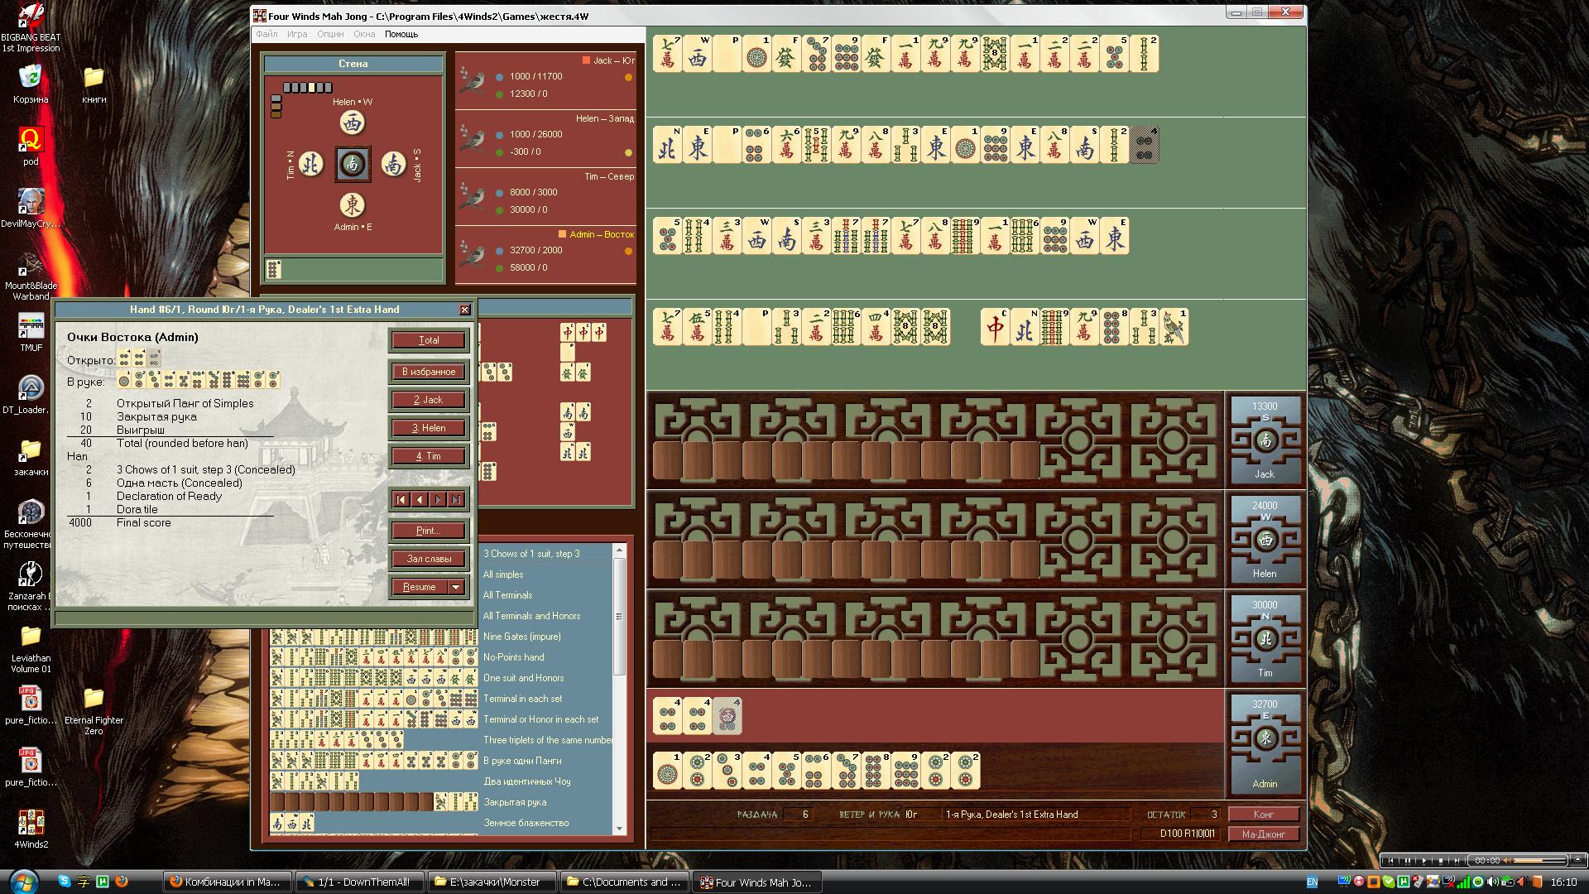1589x894 pixels.
Task: Click the first tile in Jack's top discard row
Action: click(668, 54)
